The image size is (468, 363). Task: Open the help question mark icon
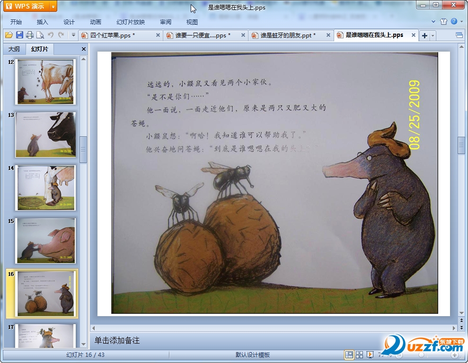pyautogui.click(x=454, y=21)
